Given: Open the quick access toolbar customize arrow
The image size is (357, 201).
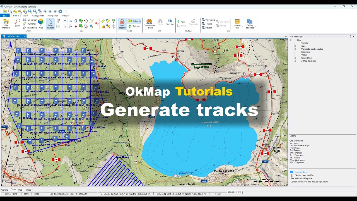Looking at the screenshot, I should click(x=66, y=11).
